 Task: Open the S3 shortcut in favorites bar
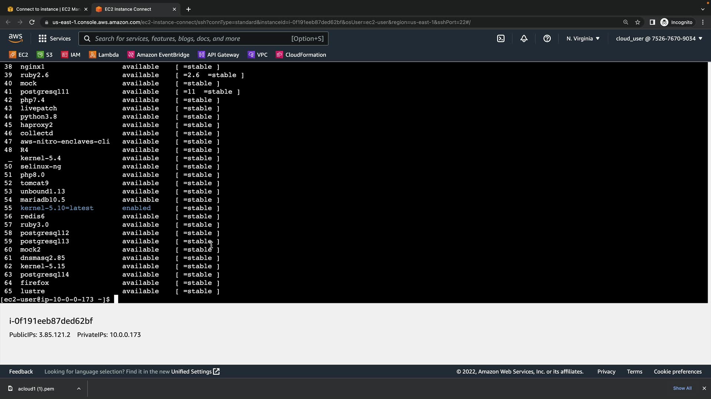[x=45, y=55]
